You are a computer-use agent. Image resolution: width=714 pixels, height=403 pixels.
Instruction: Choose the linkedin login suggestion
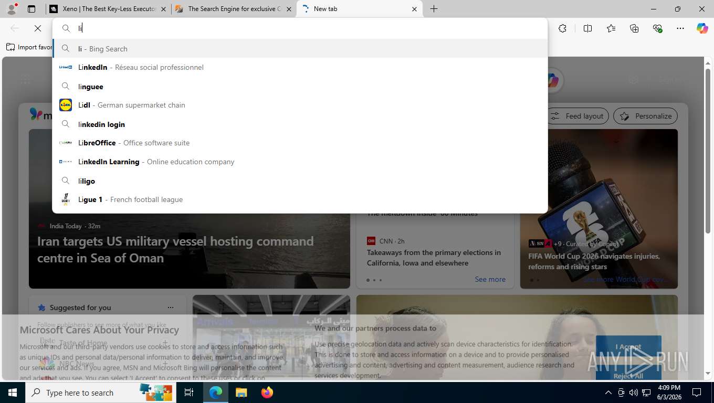[300, 124]
